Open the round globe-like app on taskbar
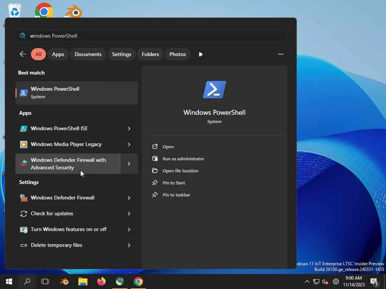This screenshot has height=289, width=386. click(x=119, y=281)
